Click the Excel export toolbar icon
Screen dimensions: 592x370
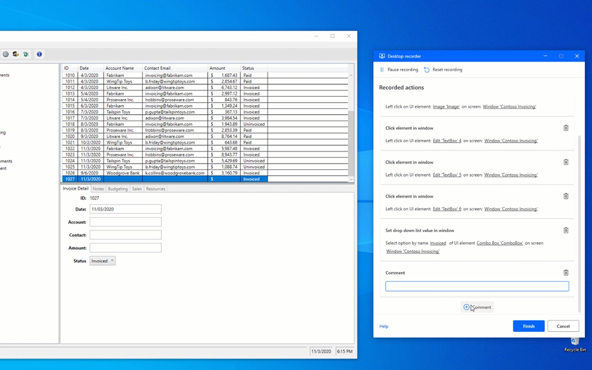(x=26, y=54)
